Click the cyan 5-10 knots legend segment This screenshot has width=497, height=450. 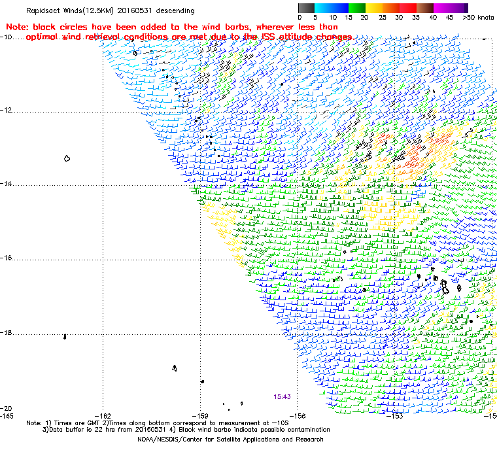pyautogui.click(x=323, y=8)
